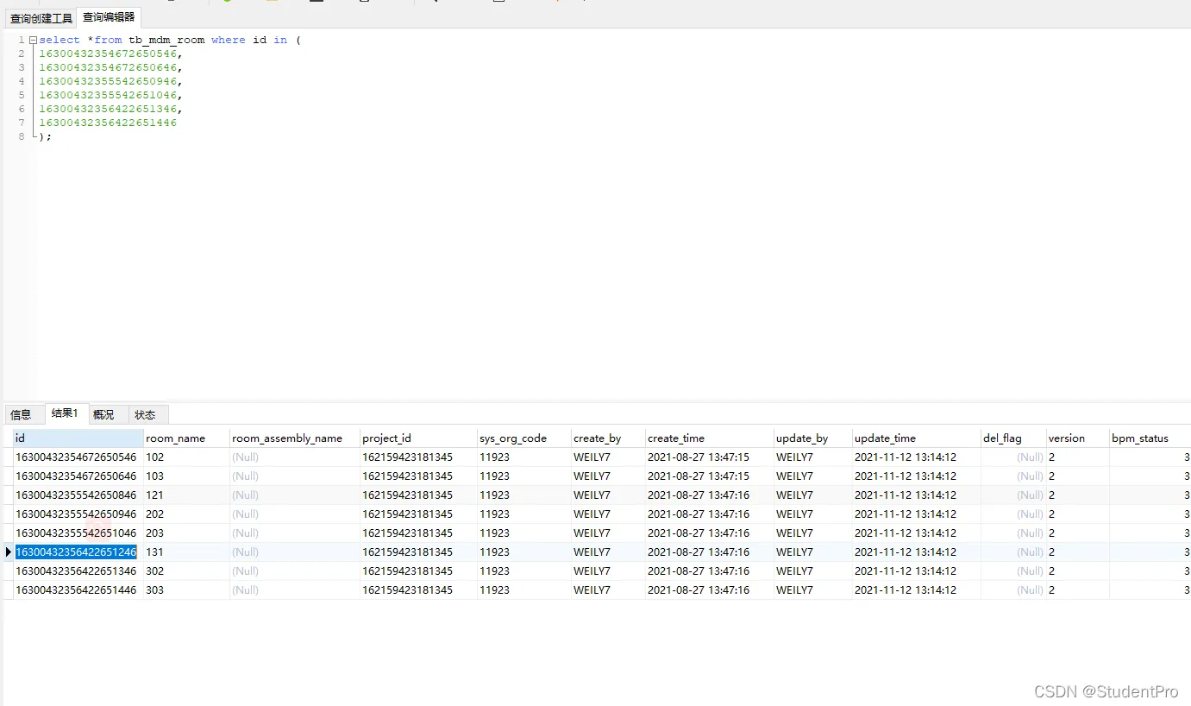Select id cell 16300432356422651346 in results

(x=78, y=571)
